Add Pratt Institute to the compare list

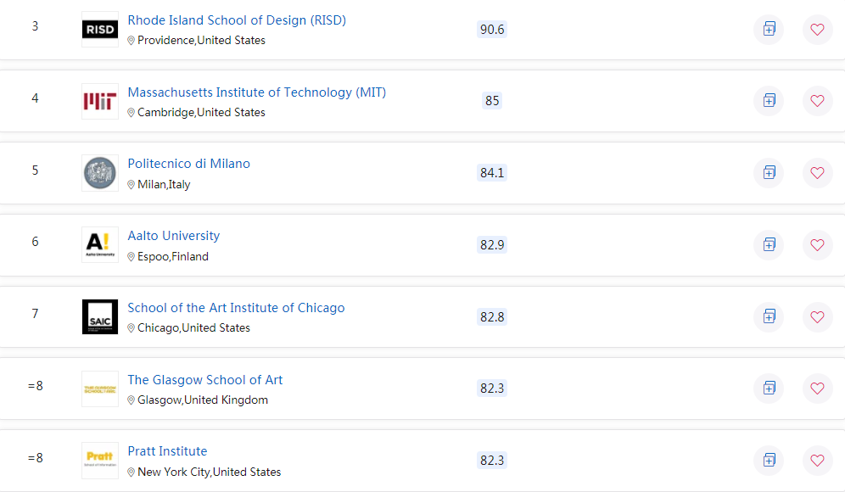[769, 460]
